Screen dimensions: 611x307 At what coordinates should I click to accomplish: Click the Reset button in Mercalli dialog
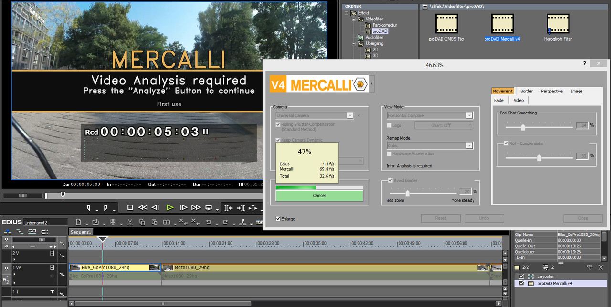click(x=441, y=218)
